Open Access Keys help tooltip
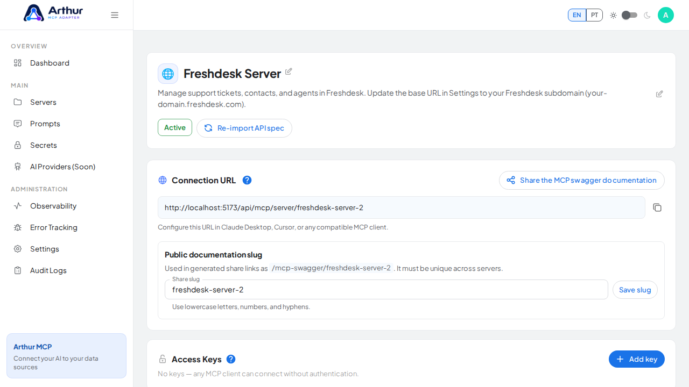Image resolution: width=689 pixels, height=387 pixels. point(231,359)
